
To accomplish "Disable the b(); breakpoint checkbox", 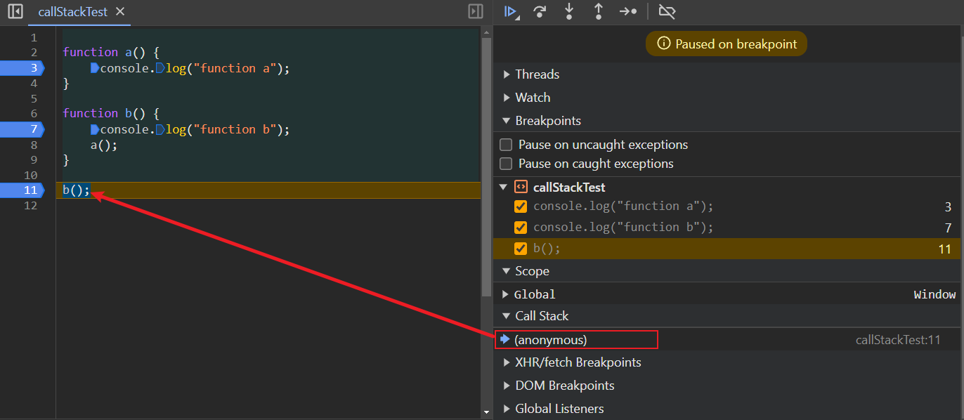I will (x=521, y=249).
